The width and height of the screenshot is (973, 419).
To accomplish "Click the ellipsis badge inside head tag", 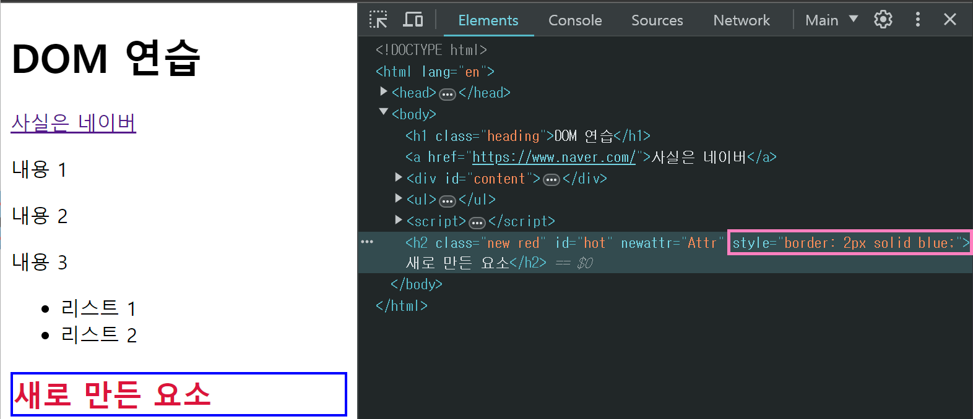I will pos(448,95).
